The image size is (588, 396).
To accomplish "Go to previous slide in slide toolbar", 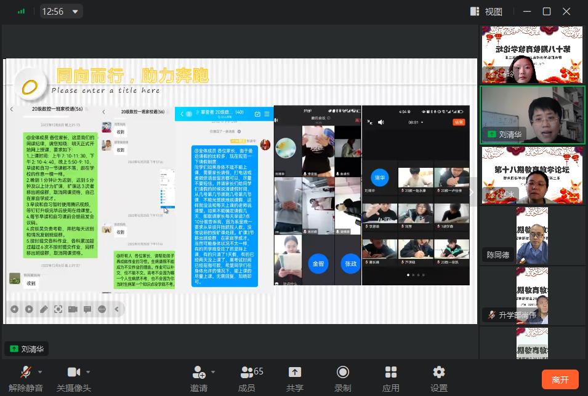I will coord(14,309).
